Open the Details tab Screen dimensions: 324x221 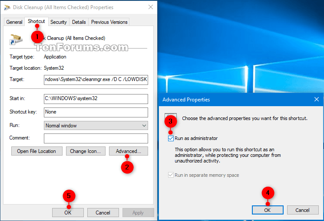click(x=79, y=22)
